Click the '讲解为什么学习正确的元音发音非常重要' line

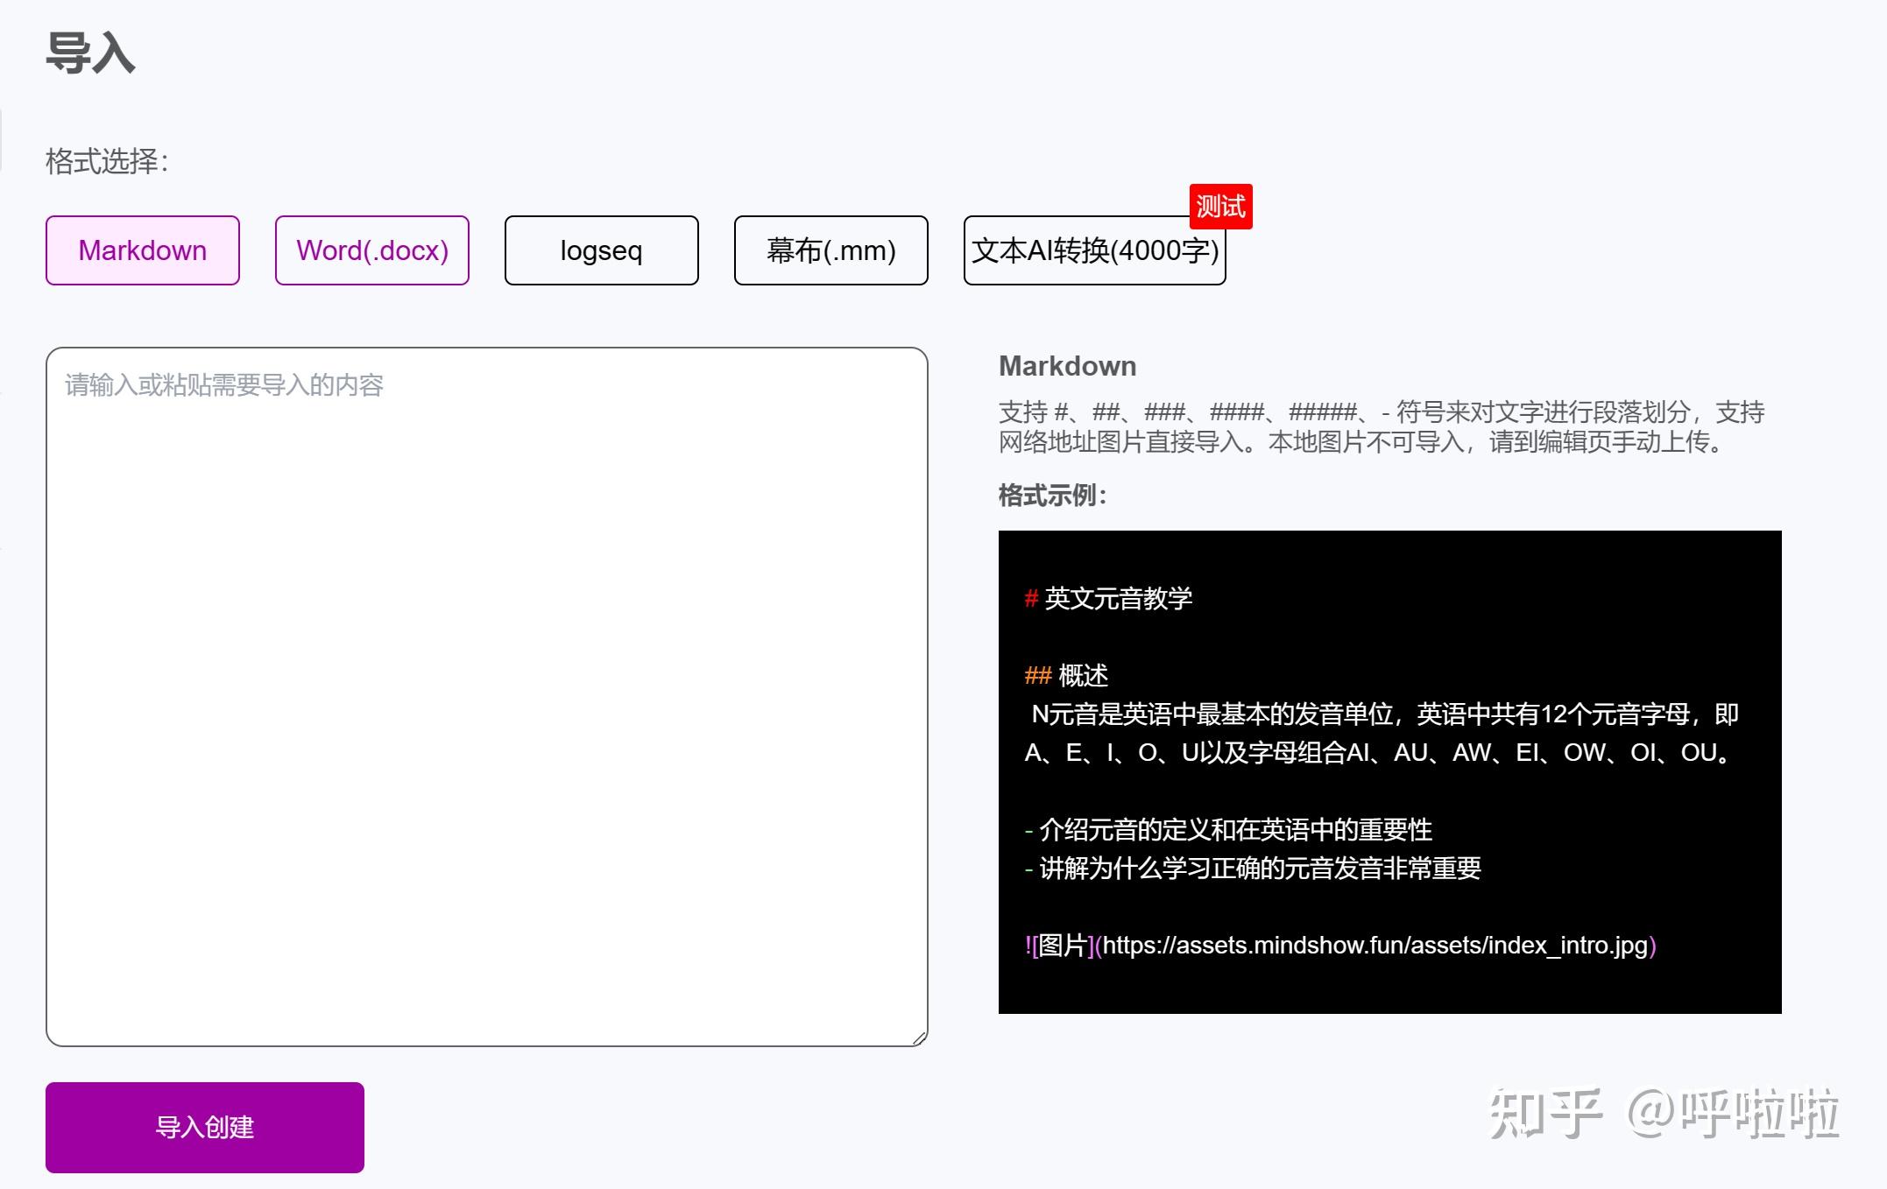[x=1253, y=869]
